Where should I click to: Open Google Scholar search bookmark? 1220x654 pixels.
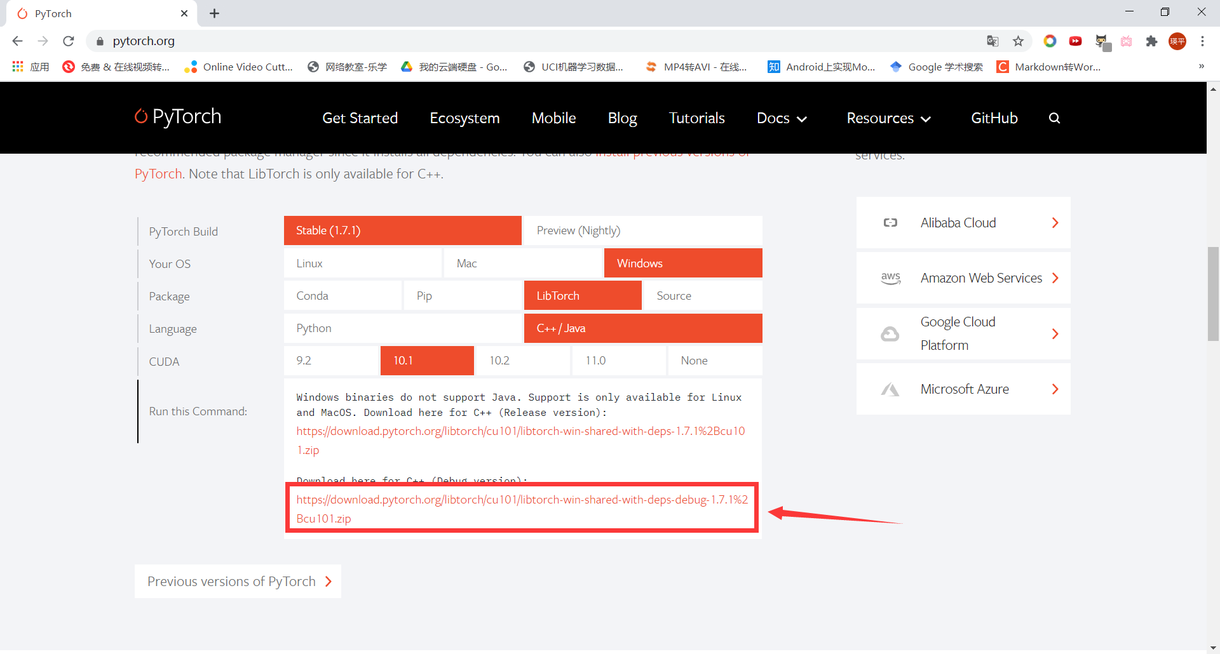coord(937,67)
